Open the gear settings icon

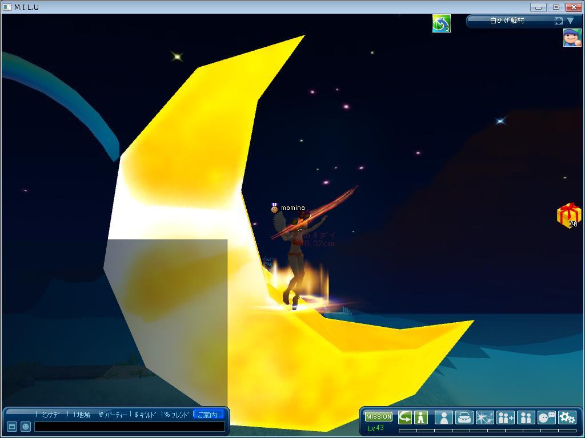pyautogui.click(x=567, y=417)
